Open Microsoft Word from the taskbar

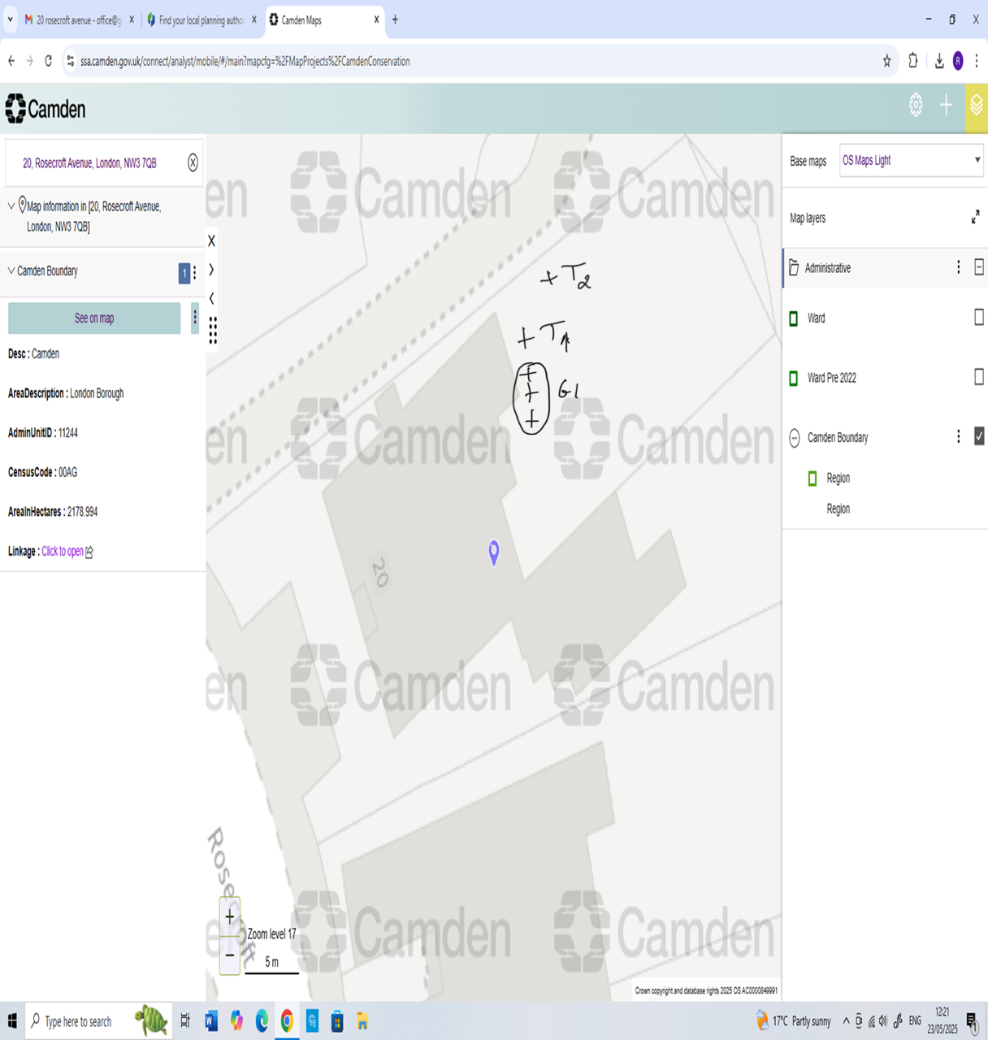pos(211,1021)
